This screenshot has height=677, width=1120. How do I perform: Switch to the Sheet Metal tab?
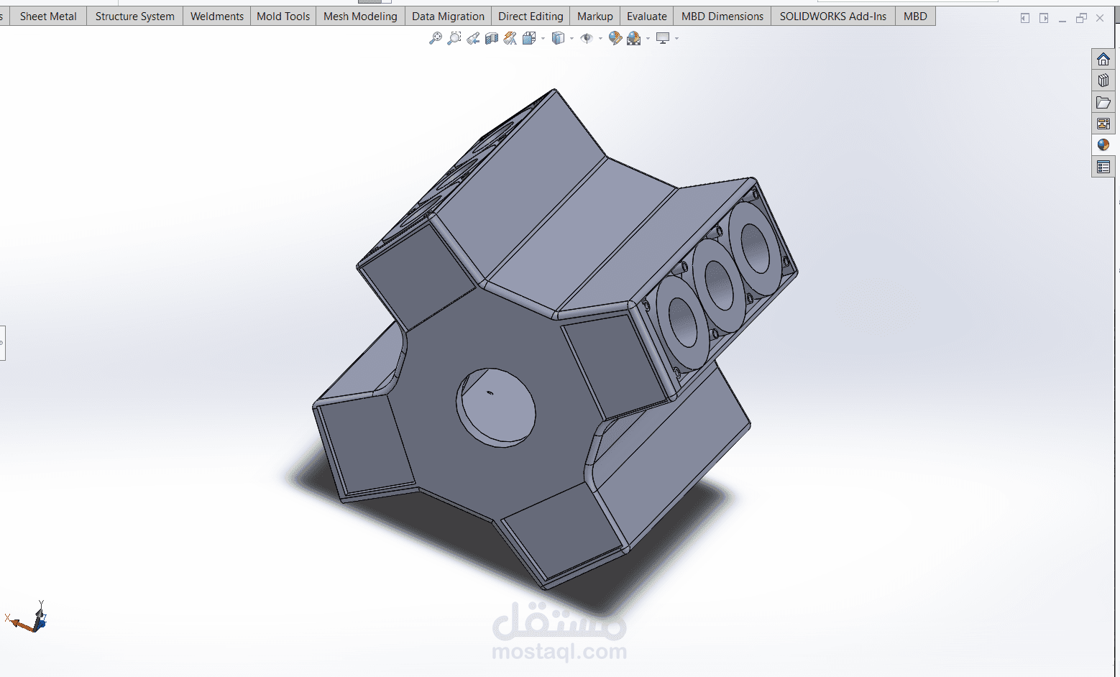(x=48, y=16)
